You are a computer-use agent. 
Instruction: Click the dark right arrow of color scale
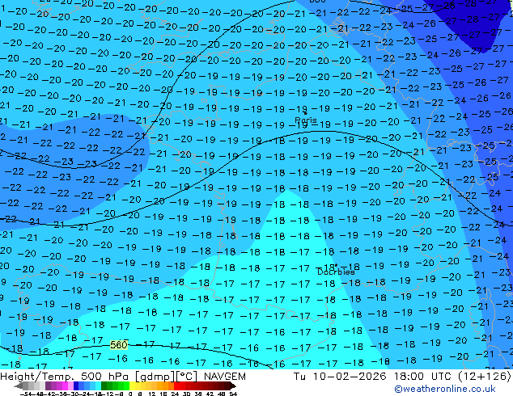[233, 385]
